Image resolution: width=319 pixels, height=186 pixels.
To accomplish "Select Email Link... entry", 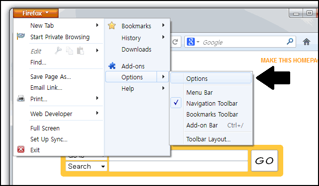I will tap(46, 88).
